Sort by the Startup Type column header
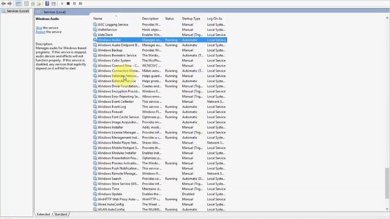 (193, 19)
